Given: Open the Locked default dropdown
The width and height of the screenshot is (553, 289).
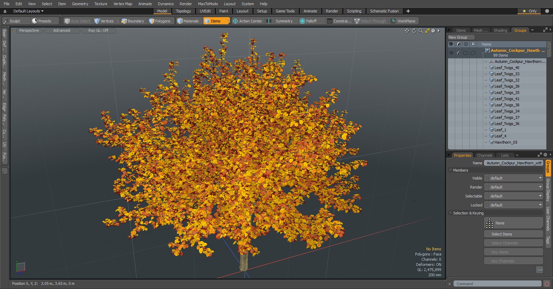Looking at the screenshot, I should [514, 205].
